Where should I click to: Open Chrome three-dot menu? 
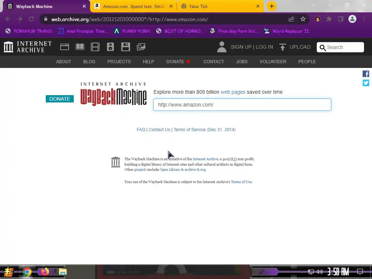364,19
